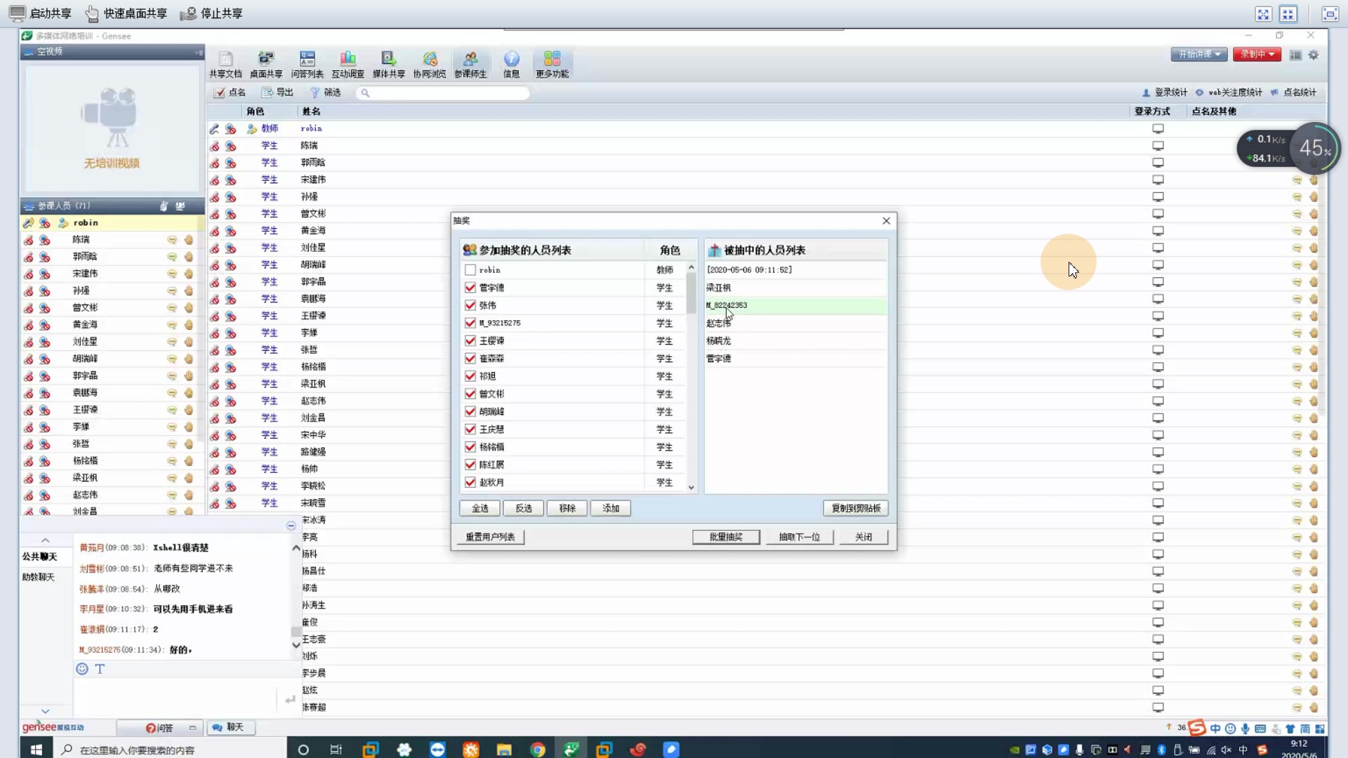The image size is (1348, 758).
Task: Open Chrome from the taskbar
Action: tap(538, 750)
